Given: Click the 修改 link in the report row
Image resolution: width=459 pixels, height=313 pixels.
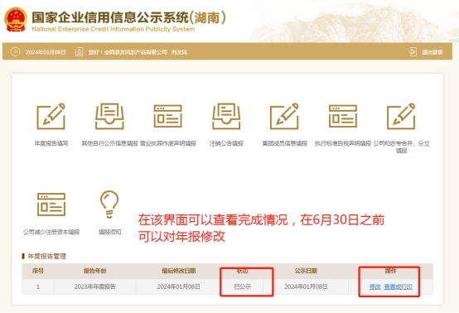Looking at the screenshot, I should 375,287.
